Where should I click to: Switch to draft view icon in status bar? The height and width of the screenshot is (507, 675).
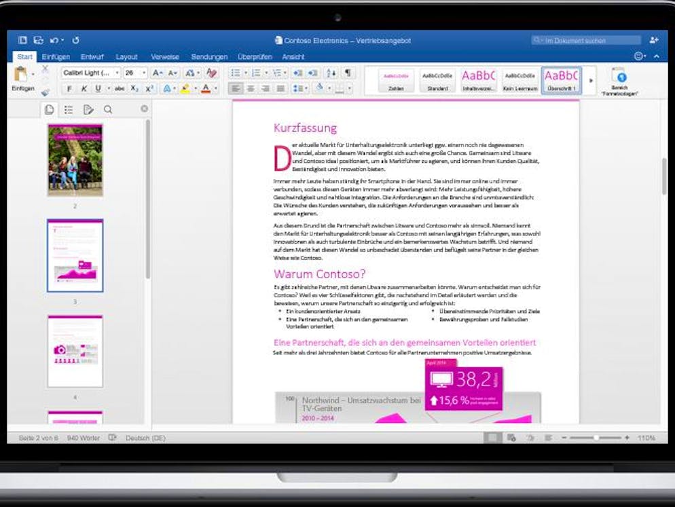coord(549,438)
